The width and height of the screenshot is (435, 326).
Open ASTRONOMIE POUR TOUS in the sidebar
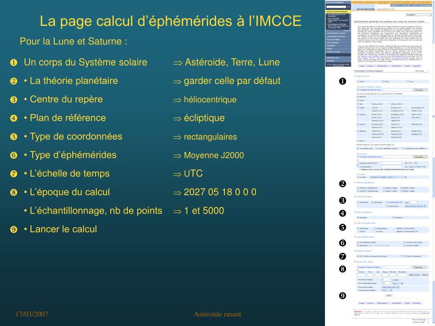[x=338, y=37]
